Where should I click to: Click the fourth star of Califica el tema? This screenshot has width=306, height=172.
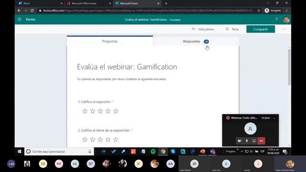pos(108,140)
